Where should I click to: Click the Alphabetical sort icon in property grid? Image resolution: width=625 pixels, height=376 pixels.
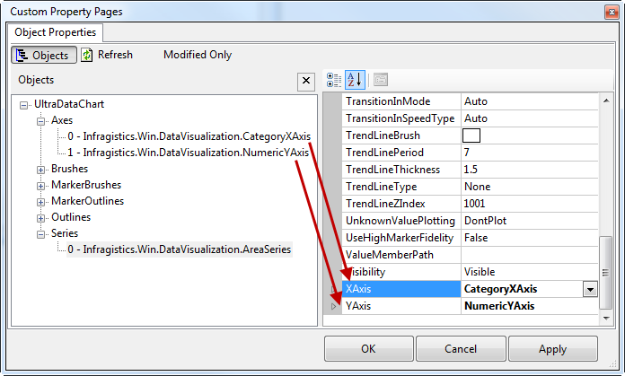tap(354, 79)
